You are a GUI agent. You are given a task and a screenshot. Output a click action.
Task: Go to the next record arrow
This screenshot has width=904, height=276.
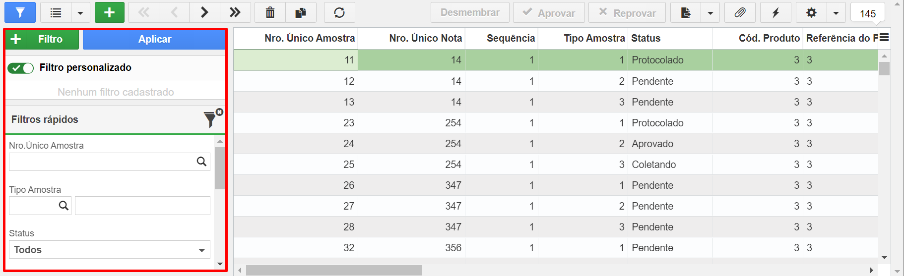tap(204, 12)
